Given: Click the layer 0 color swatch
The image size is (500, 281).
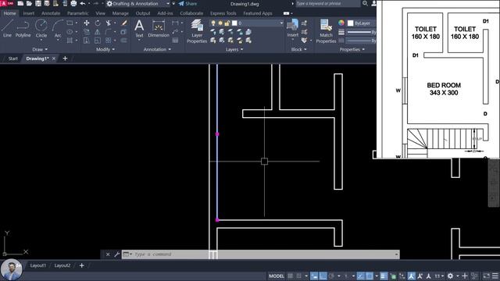Looking at the screenshot, I should (234, 23).
